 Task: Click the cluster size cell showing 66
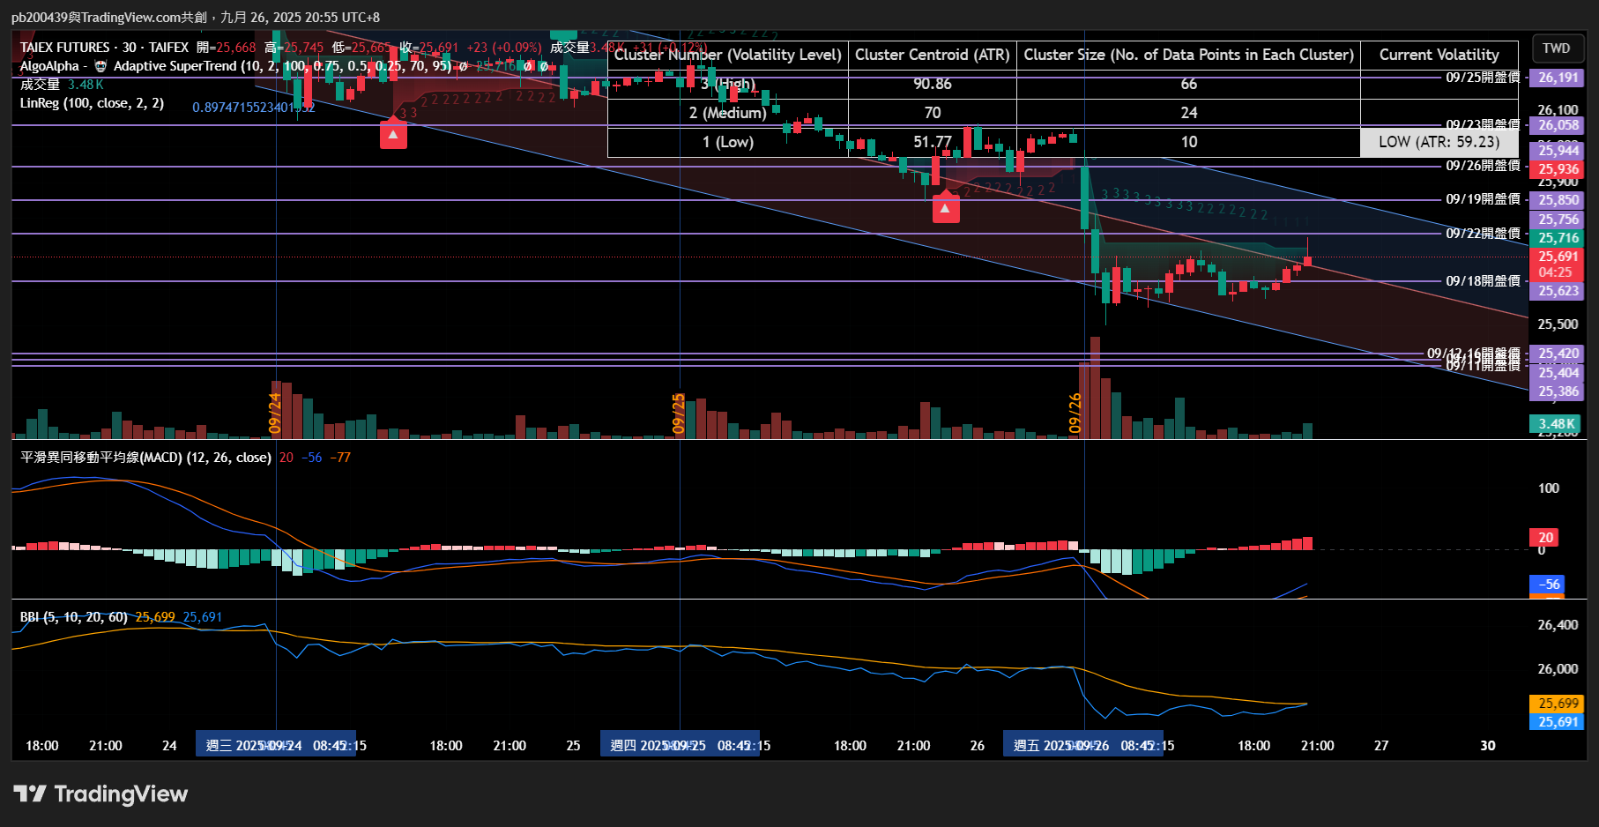pyautogui.click(x=1188, y=84)
